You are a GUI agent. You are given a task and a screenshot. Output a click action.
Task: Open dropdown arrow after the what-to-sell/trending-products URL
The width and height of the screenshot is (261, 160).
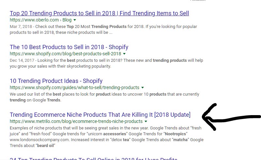click(143, 87)
